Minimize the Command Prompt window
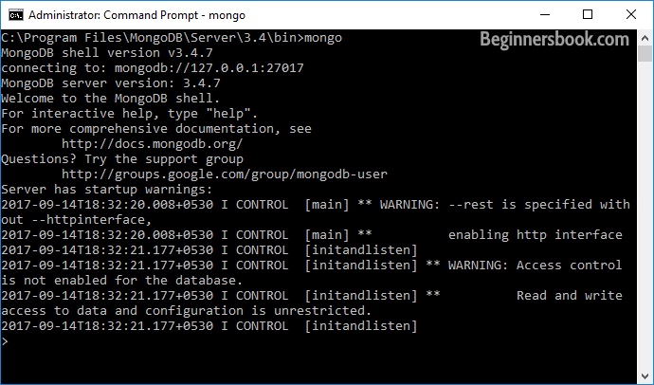The image size is (654, 385). tap(545, 14)
